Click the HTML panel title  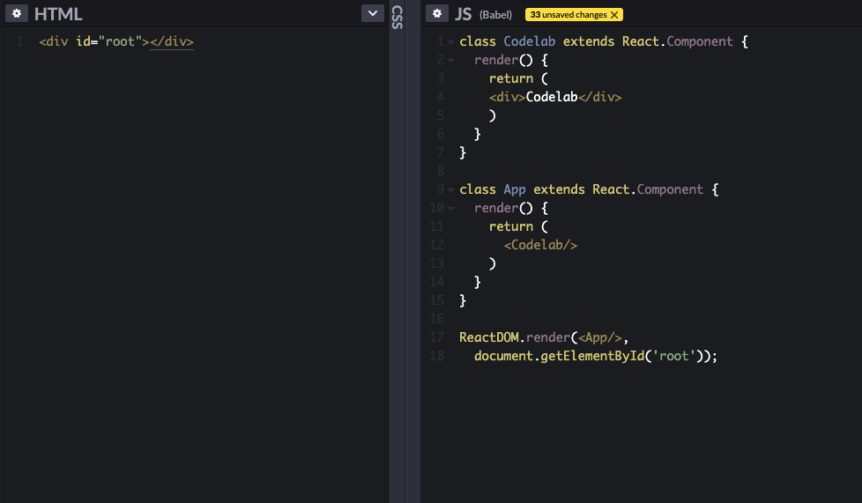click(x=58, y=14)
